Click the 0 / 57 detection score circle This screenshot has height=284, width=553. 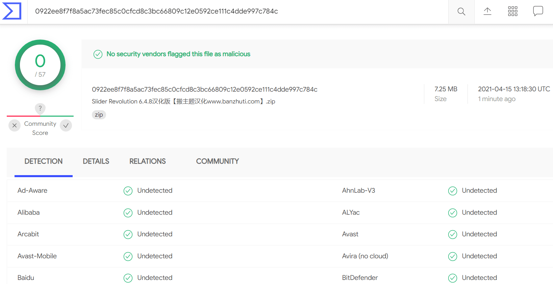pos(40,65)
